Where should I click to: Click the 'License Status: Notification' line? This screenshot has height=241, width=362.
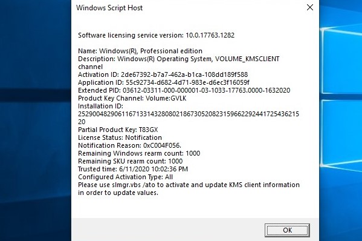(x=120, y=137)
